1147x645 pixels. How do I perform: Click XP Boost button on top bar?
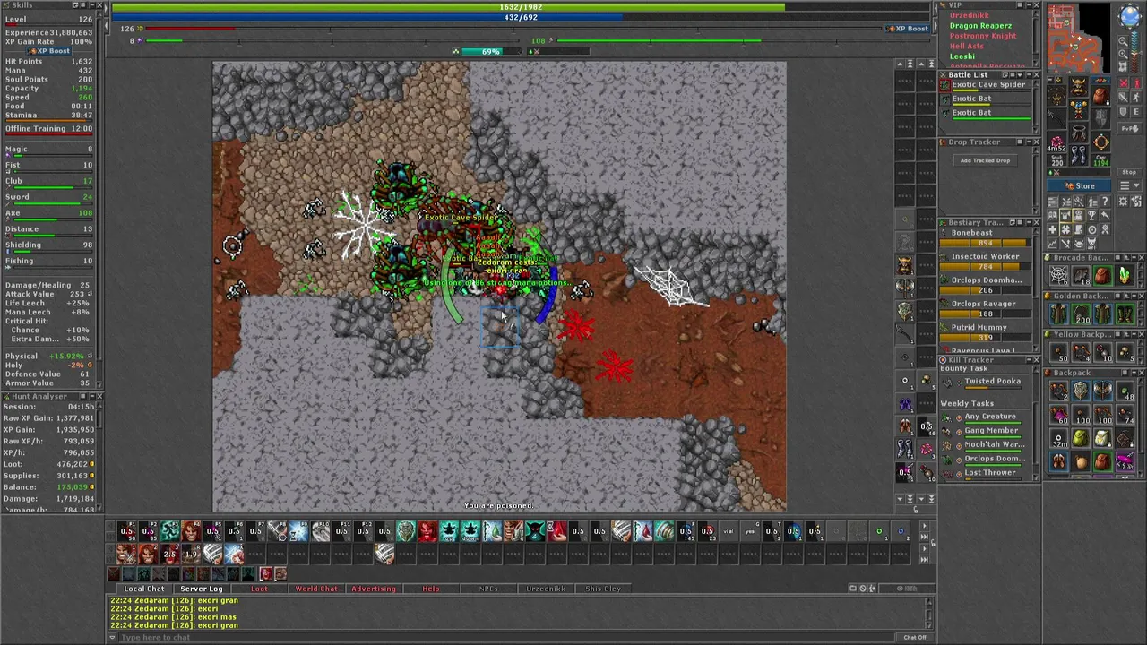coord(908,29)
